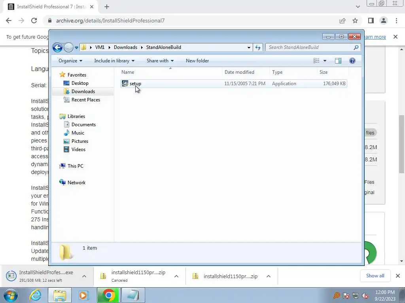Open the Chrome profile icon

pyautogui.click(x=384, y=21)
